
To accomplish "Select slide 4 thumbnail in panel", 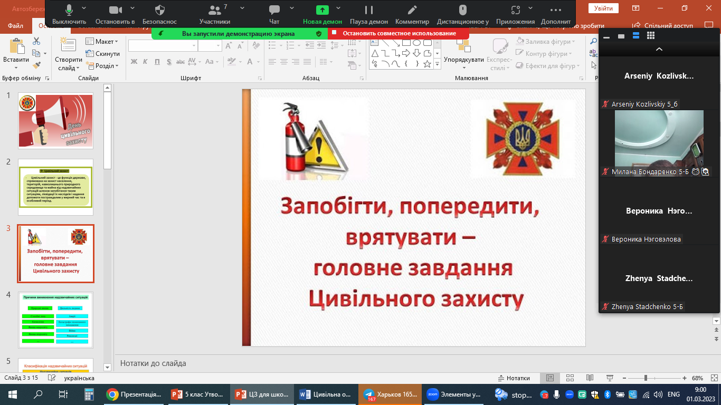I will pos(56,320).
